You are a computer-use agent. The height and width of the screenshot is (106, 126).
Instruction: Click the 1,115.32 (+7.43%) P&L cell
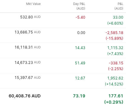pos(115,51)
